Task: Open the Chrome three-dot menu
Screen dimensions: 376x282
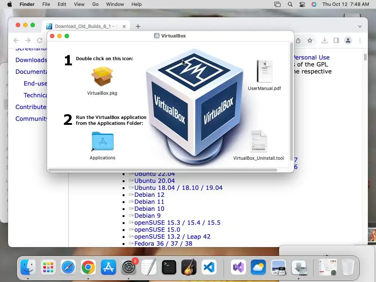Action: pyautogui.click(x=360, y=40)
